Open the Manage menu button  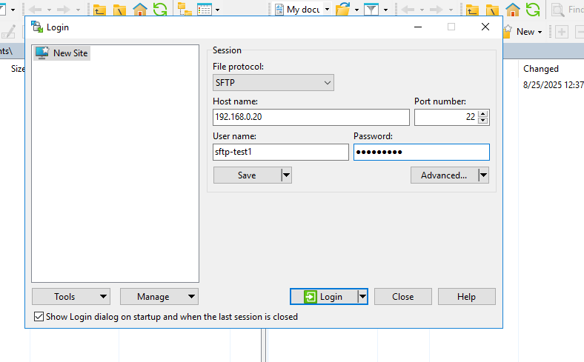coord(159,297)
